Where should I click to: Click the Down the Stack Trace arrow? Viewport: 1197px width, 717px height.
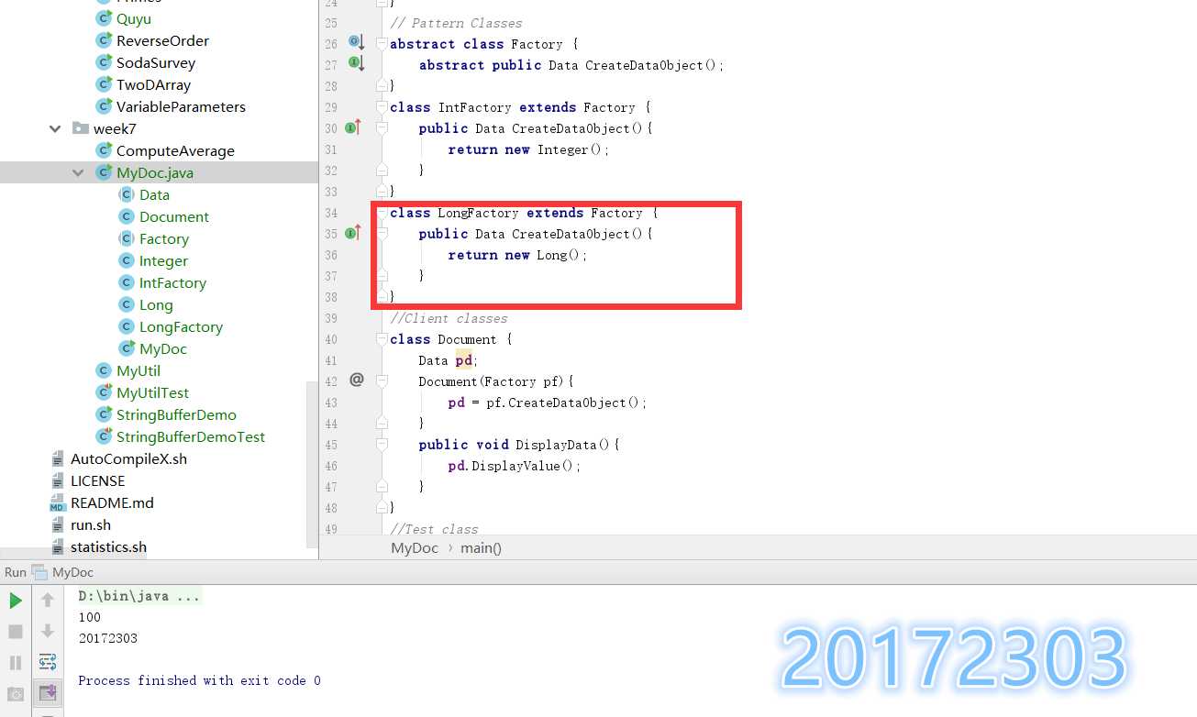point(48,632)
